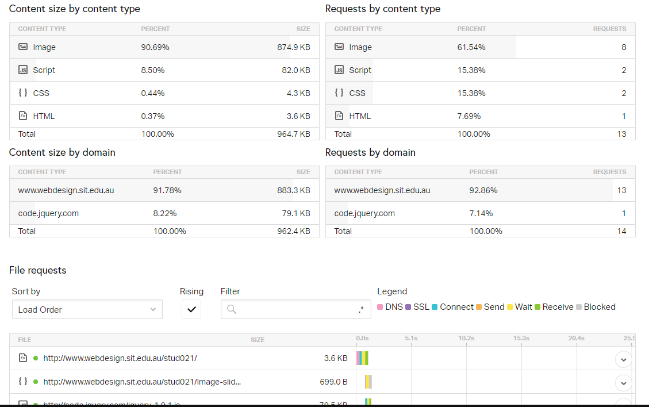Click search magnifier icon in Filter box
The image size is (649, 407).
coord(232,309)
